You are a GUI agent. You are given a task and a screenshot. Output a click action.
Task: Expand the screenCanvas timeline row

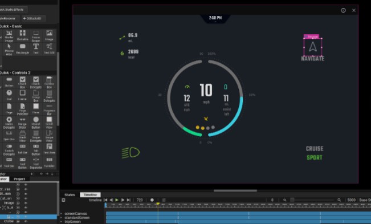(62, 214)
